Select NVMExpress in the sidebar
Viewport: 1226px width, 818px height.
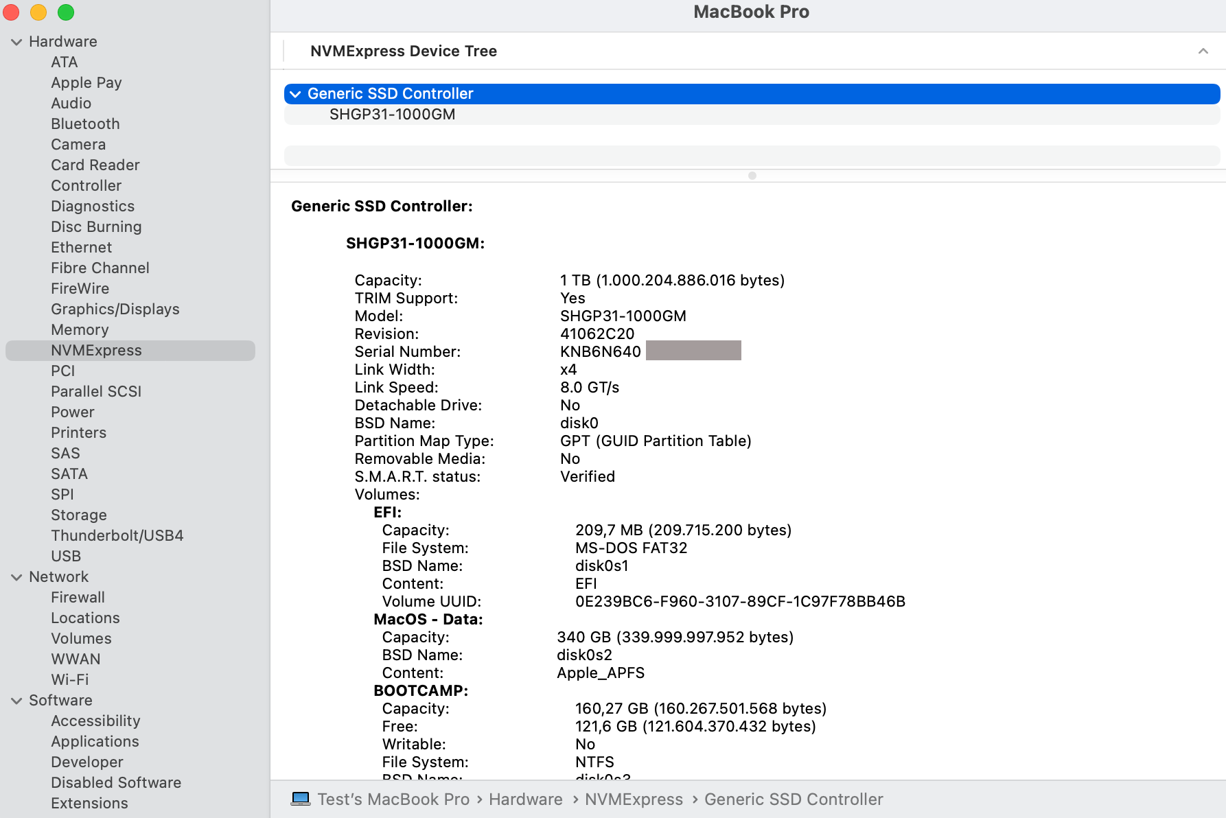(x=130, y=351)
